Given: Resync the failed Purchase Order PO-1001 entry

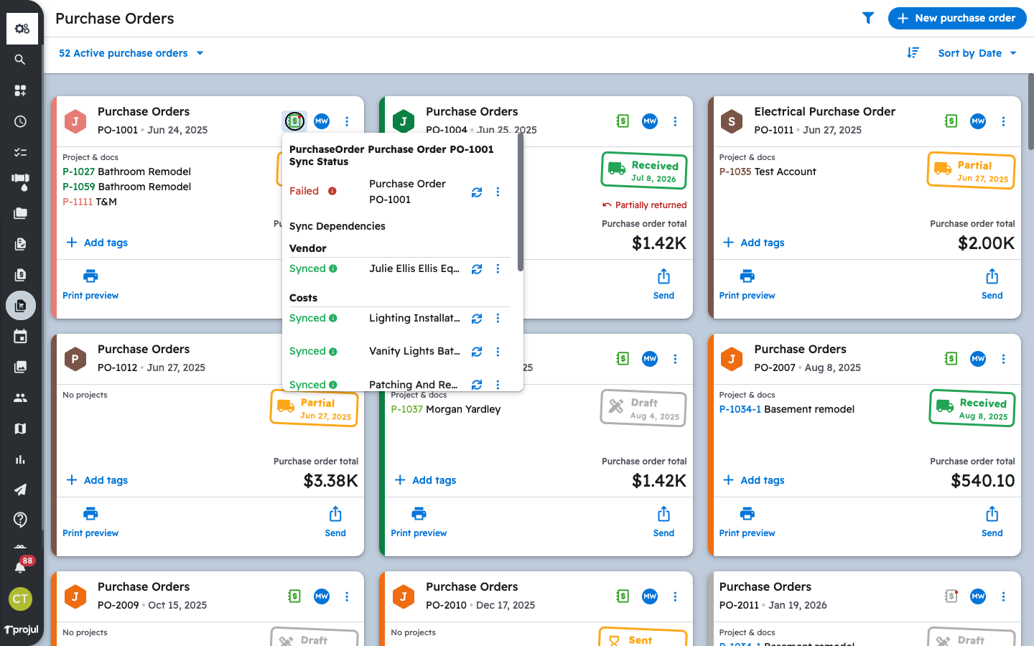Looking at the screenshot, I should pyautogui.click(x=477, y=192).
